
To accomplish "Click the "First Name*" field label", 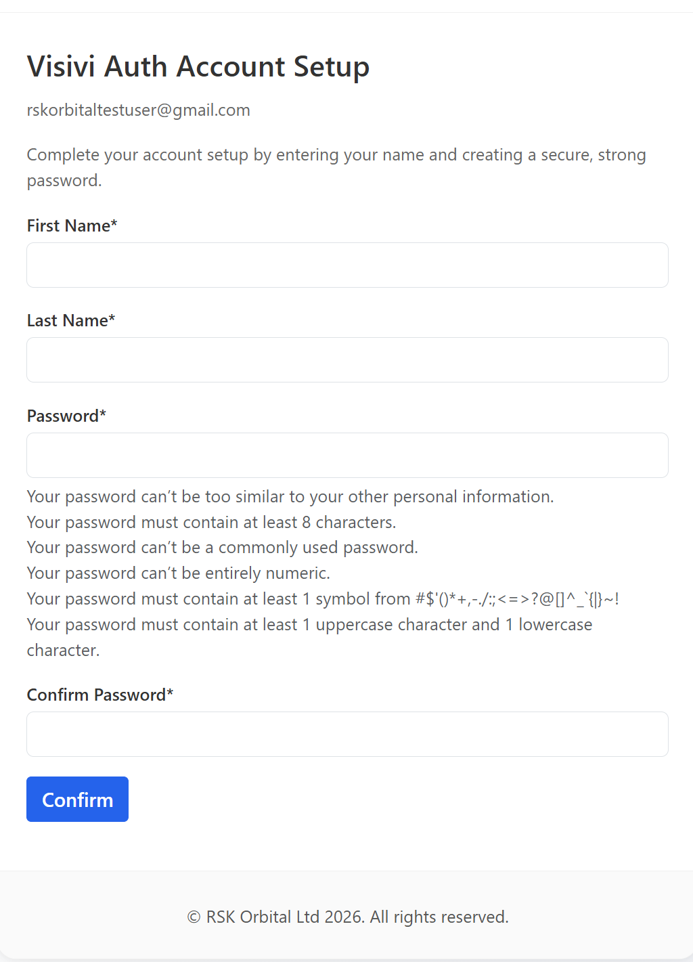I will click(x=72, y=225).
